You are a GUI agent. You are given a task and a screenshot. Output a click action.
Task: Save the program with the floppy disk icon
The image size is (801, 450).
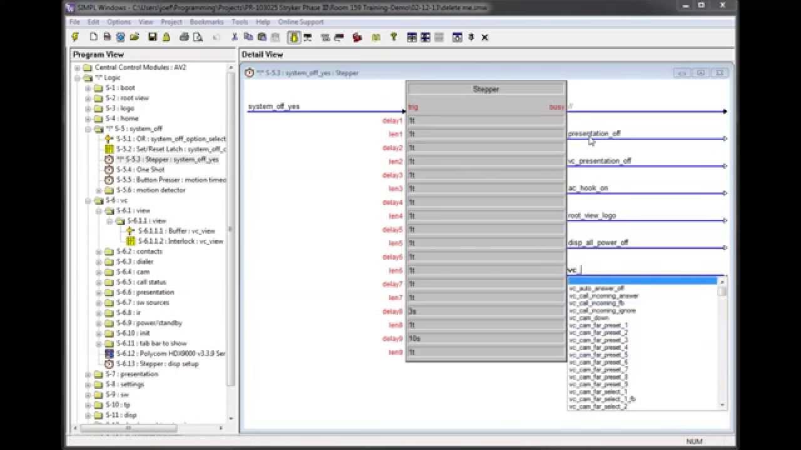click(152, 37)
